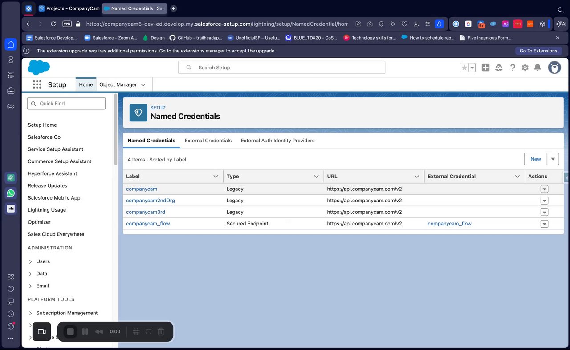Open the Salesforce App Launcher grid

click(37, 84)
